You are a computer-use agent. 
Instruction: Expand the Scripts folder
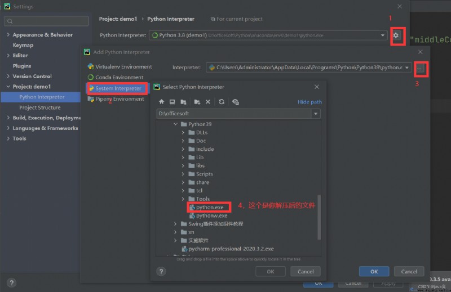pos(183,174)
